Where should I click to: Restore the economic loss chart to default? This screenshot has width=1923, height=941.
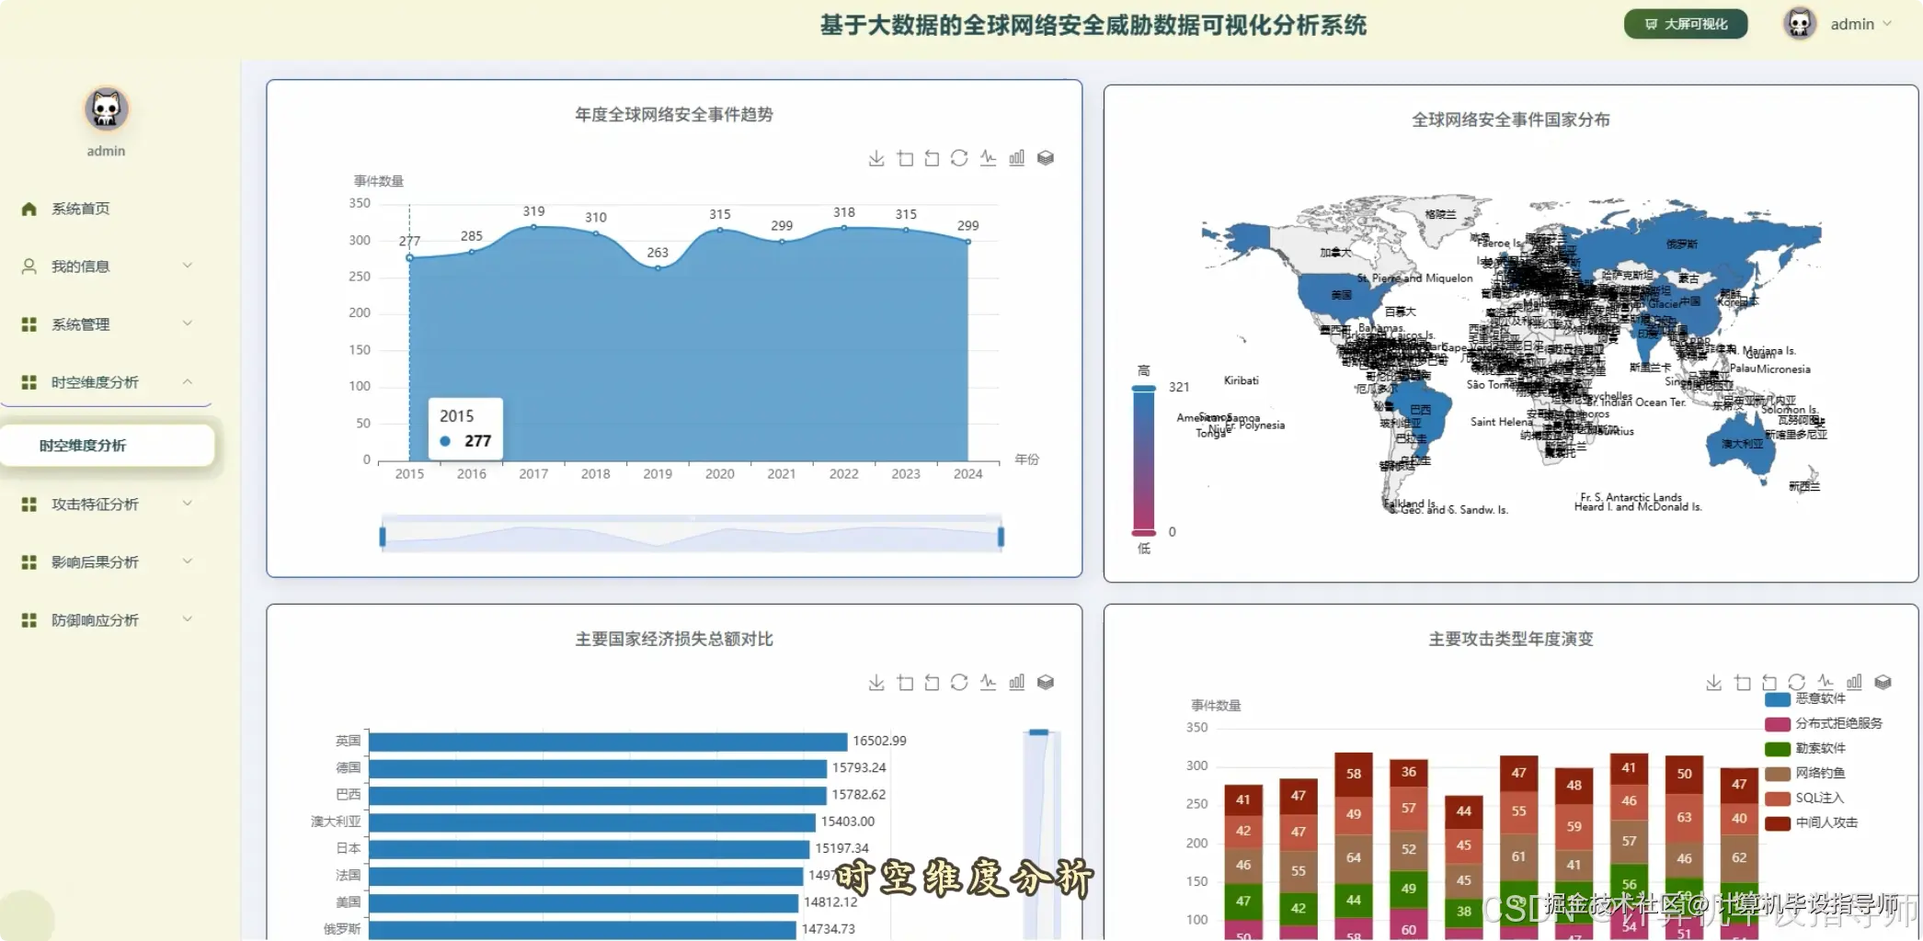tap(959, 682)
